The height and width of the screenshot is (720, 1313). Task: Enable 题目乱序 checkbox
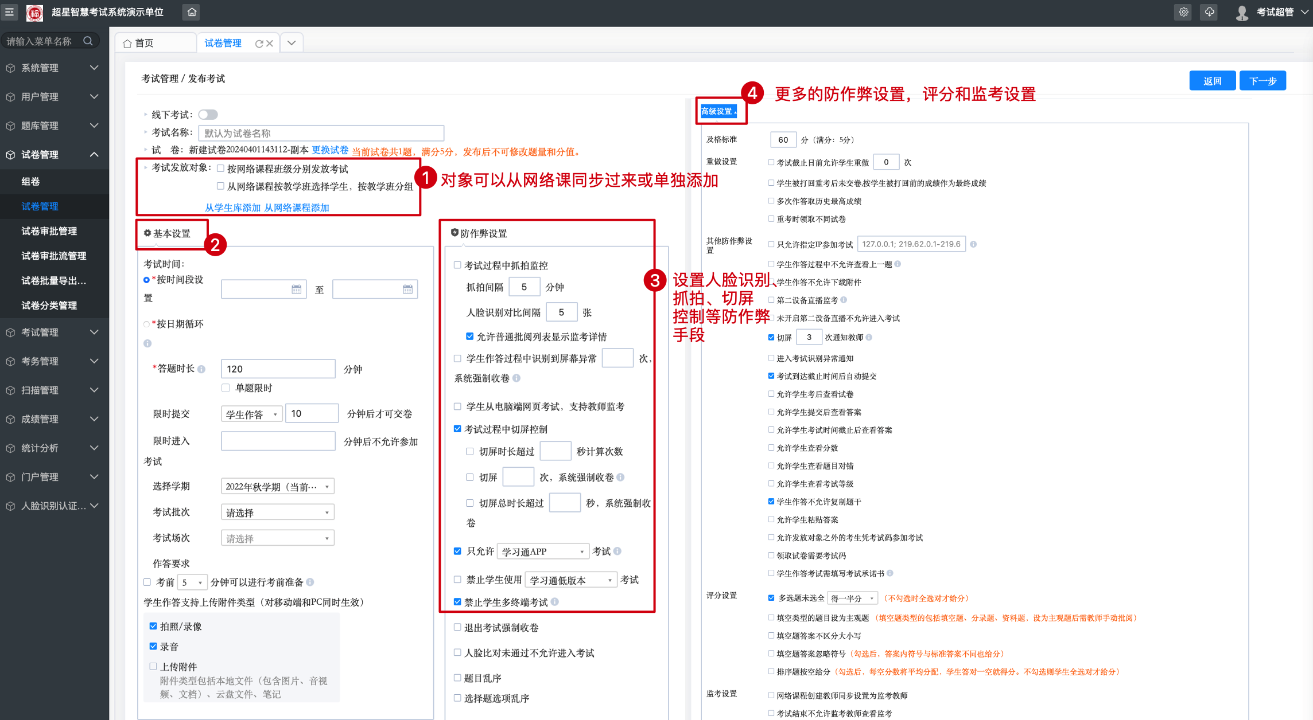coord(457,678)
